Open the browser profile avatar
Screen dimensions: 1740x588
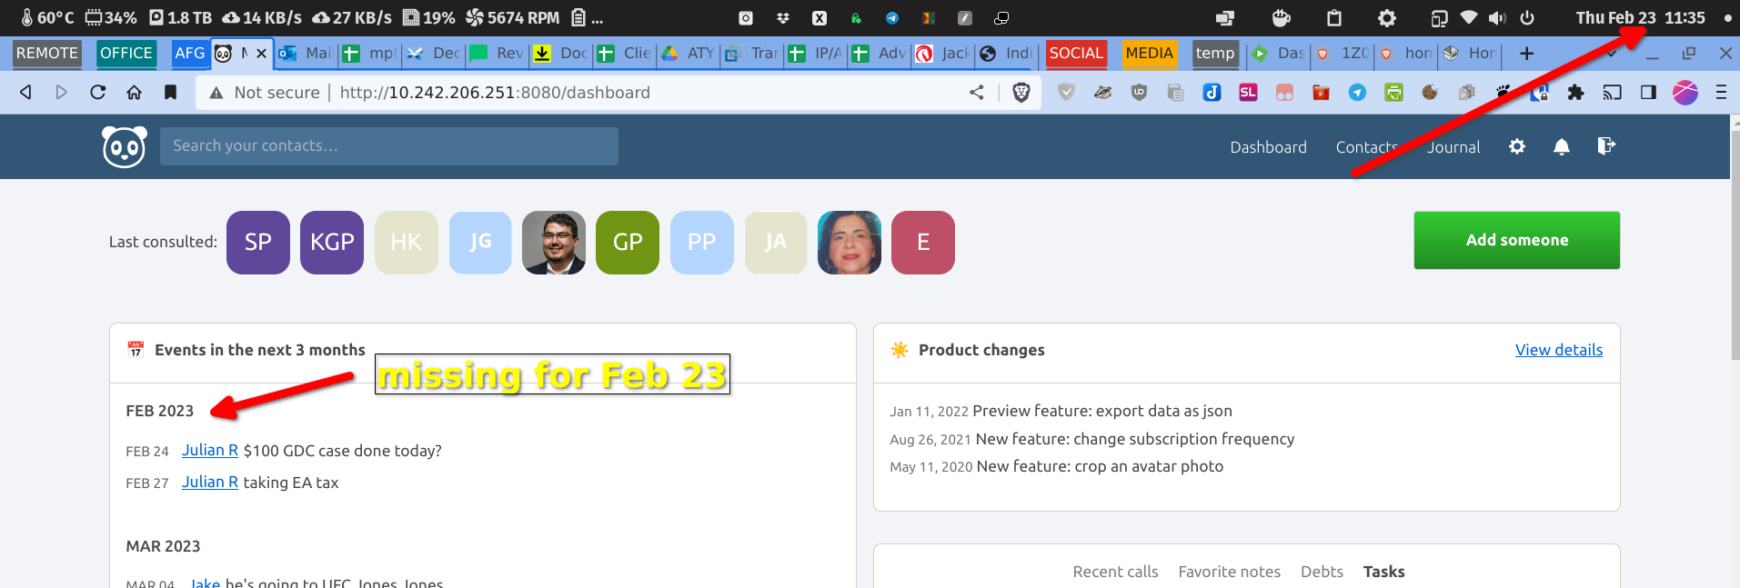point(1685,92)
